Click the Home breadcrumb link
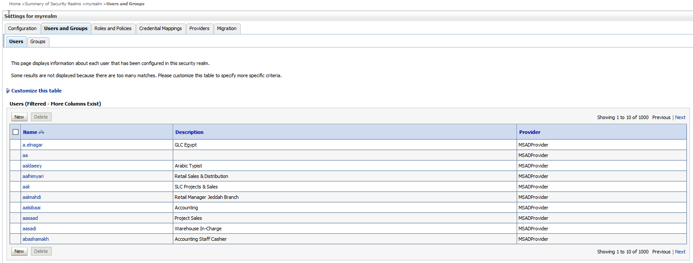This screenshot has width=693, height=263. [15, 4]
